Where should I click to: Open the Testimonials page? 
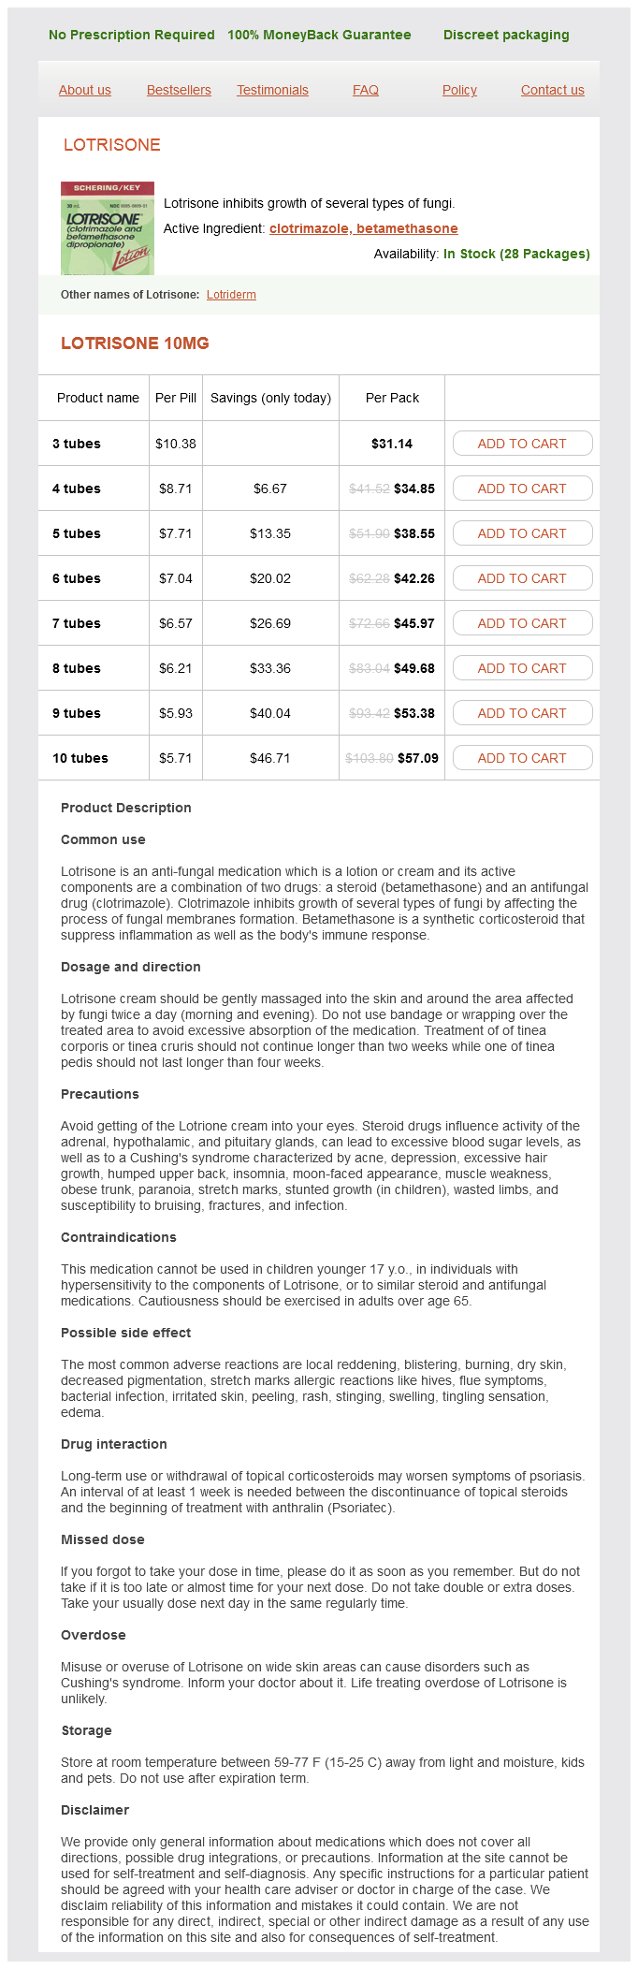[272, 90]
